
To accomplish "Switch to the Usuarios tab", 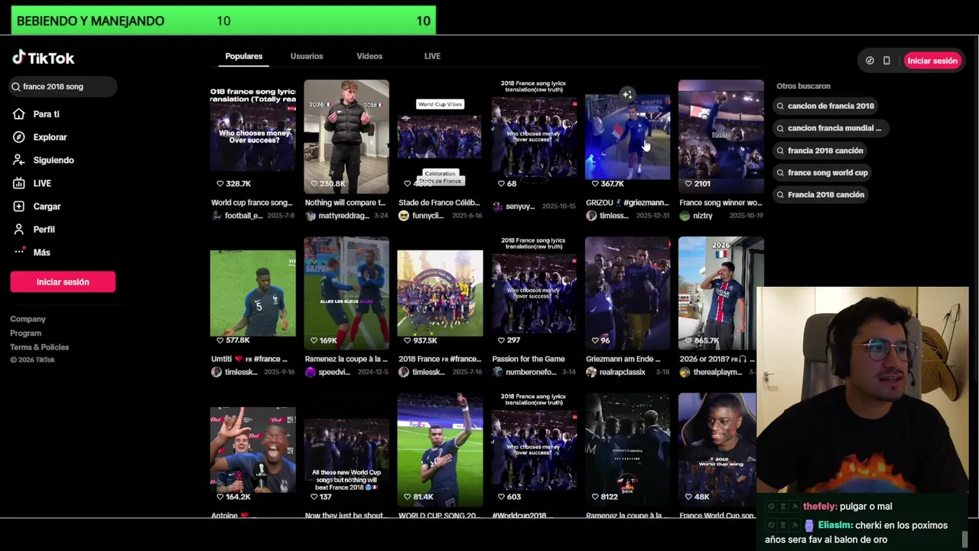I will pyautogui.click(x=307, y=56).
